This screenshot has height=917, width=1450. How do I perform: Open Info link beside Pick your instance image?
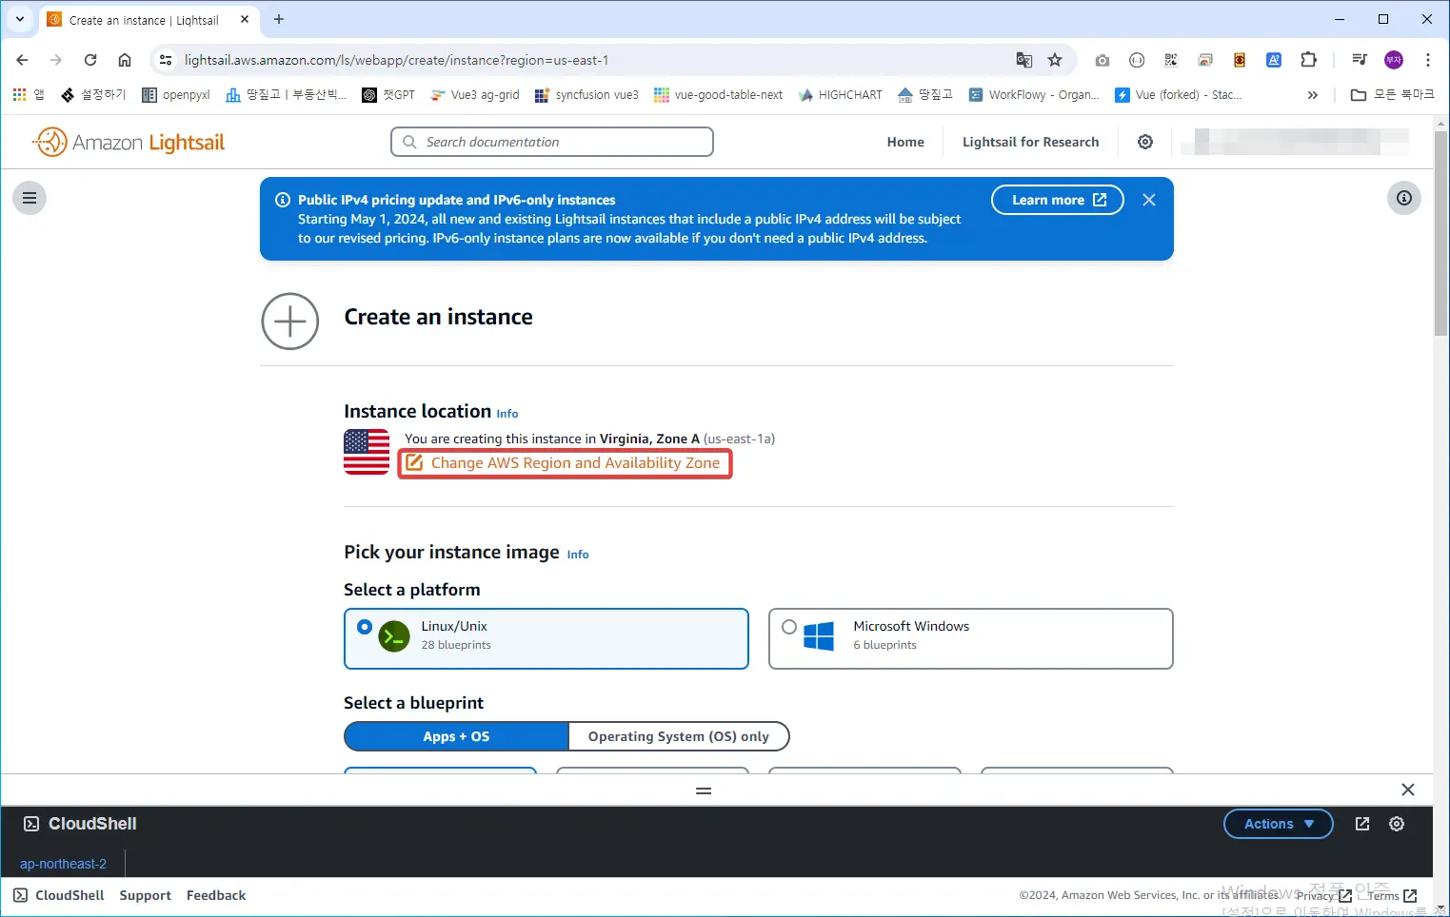click(x=578, y=555)
